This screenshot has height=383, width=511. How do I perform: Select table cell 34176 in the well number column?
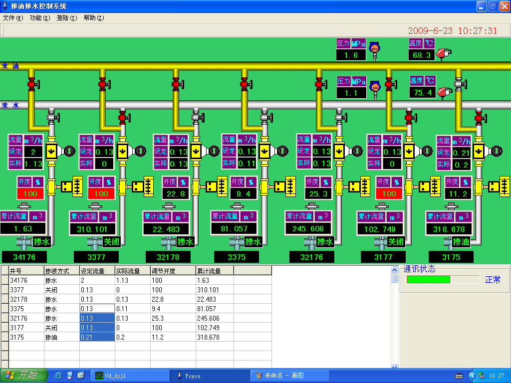coord(26,280)
